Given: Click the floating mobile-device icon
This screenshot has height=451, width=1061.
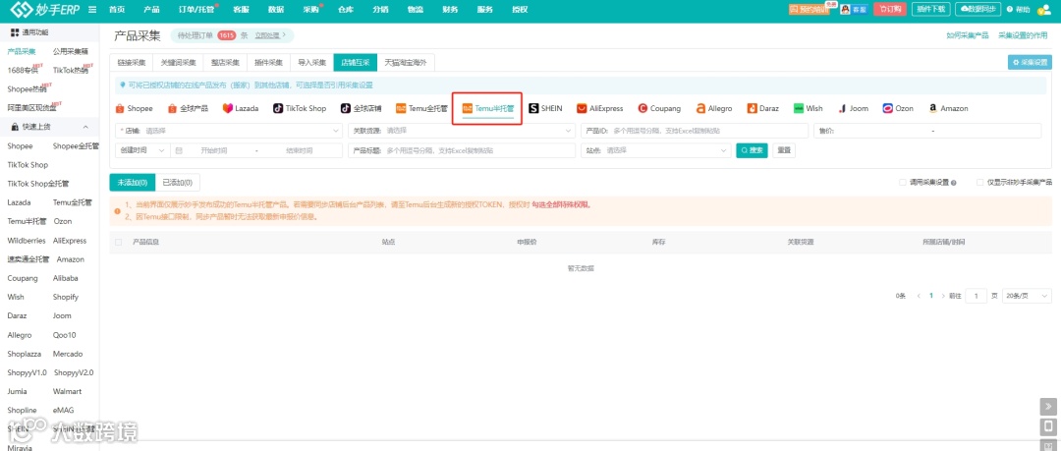Looking at the screenshot, I should coord(1048,427).
